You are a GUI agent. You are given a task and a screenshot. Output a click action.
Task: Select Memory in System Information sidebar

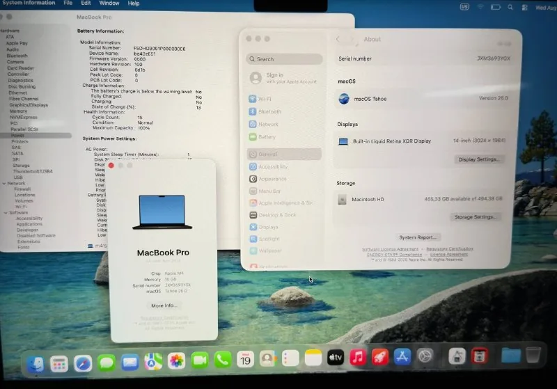(x=19, y=111)
